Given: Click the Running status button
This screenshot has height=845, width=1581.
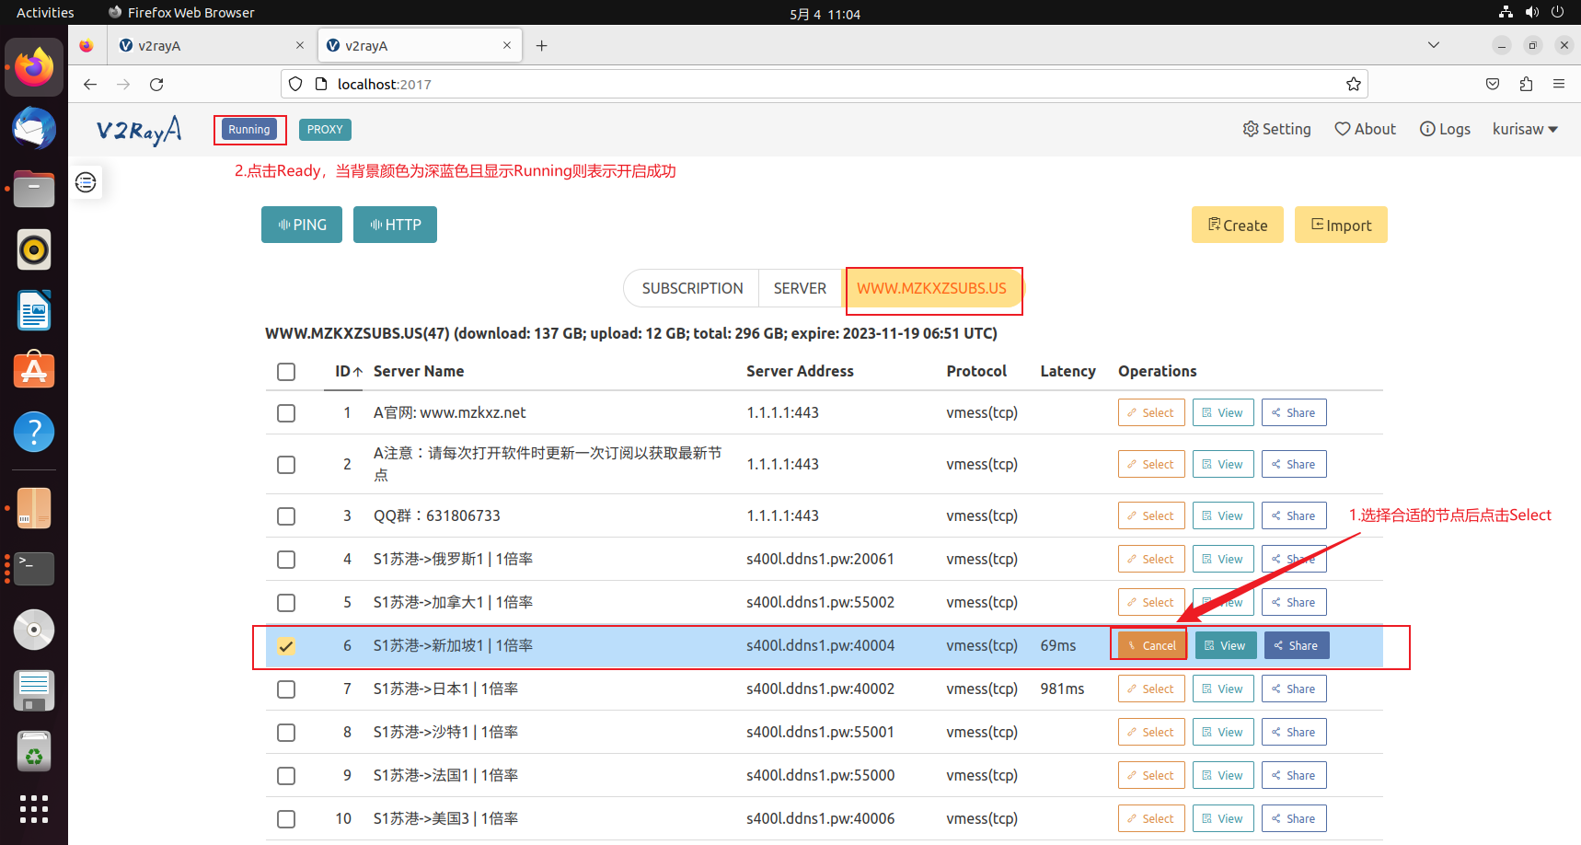Looking at the screenshot, I should pyautogui.click(x=249, y=130).
